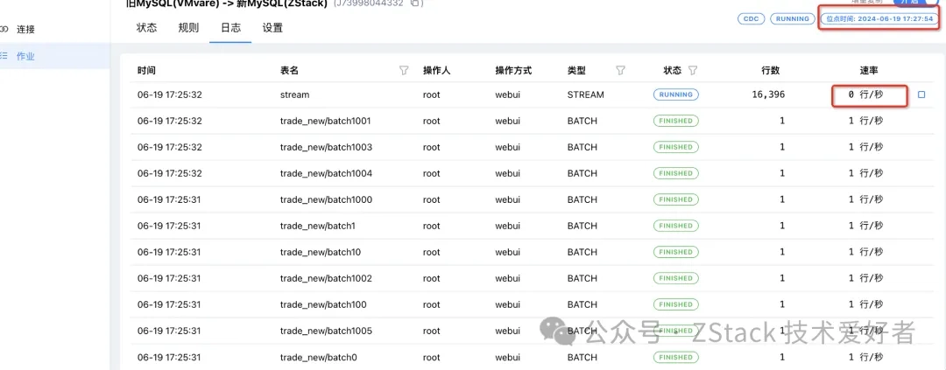Viewport: 946px width, 370px height.
Task: Click the 时间 column header
Action: [x=146, y=71]
